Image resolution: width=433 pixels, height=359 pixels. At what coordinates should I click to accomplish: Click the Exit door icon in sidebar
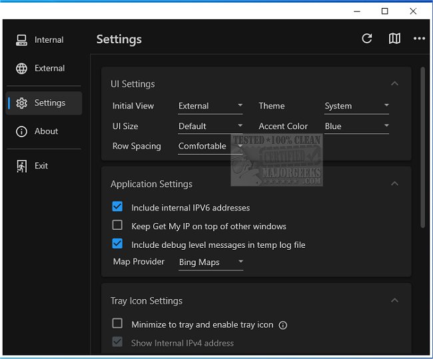22,166
